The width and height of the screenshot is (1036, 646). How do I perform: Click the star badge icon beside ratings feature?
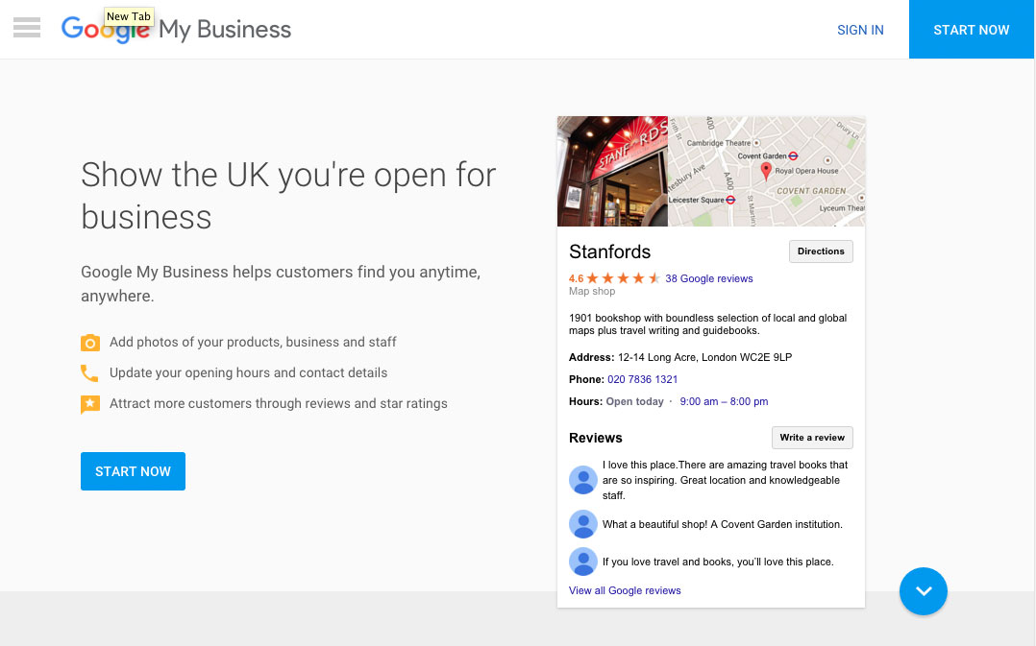pyautogui.click(x=89, y=403)
